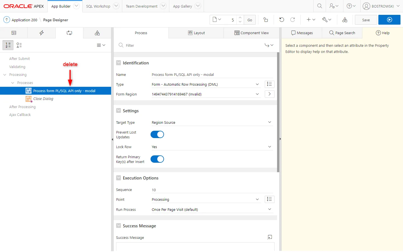Go to Form Region arrow button

point(269,94)
